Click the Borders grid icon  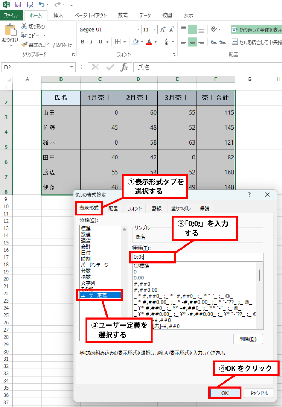pyautogui.click(x=118, y=42)
